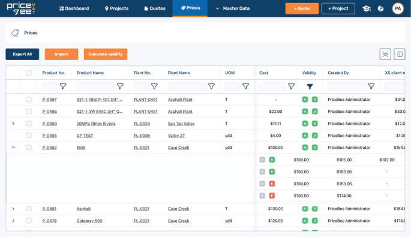411x237 pixels.
Task: Check the P-0482 row checkbox
Action: 29,148
